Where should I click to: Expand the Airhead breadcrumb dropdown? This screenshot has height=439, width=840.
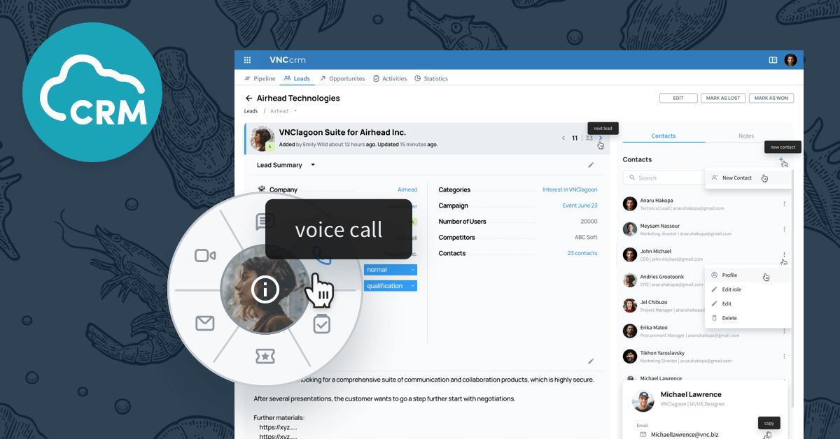[295, 111]
